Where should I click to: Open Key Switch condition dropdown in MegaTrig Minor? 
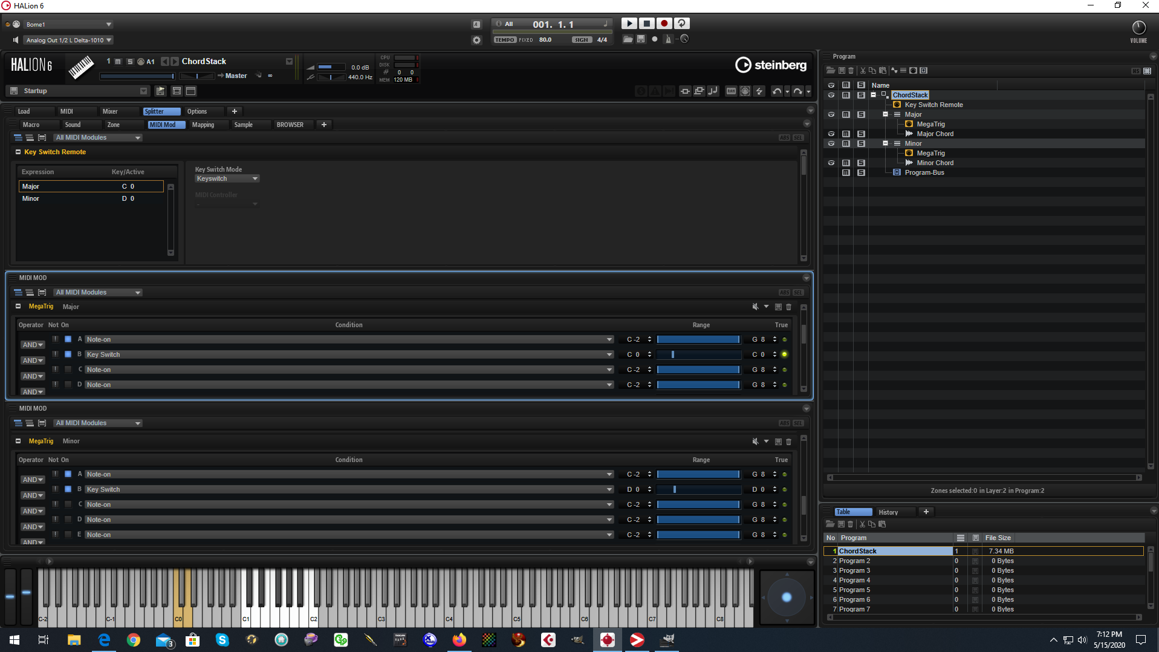[349, 489]
